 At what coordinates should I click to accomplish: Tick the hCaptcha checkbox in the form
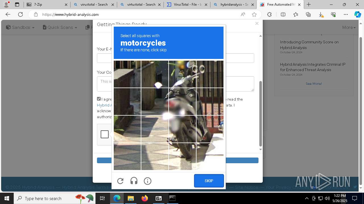[105, 134]
